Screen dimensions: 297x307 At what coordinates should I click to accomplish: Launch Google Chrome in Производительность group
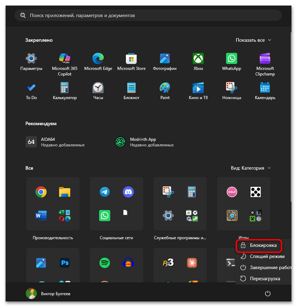[41, 192]
